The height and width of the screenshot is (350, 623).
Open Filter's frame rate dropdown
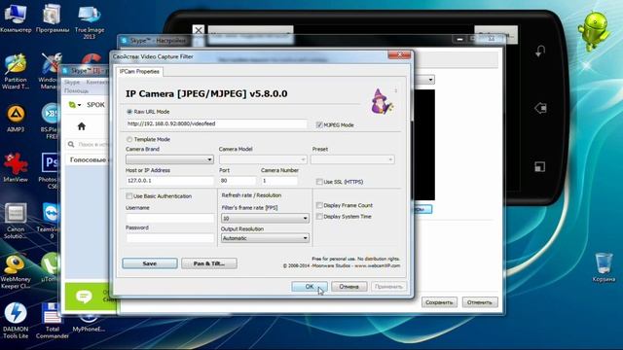point(265,218)
